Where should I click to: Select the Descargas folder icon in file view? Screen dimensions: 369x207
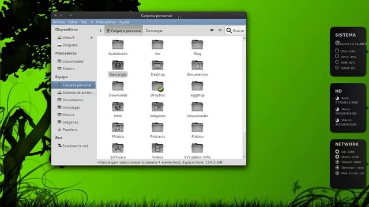coord(118,65)
